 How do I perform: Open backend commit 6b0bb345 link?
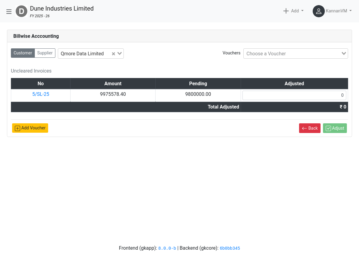[230, 248]
